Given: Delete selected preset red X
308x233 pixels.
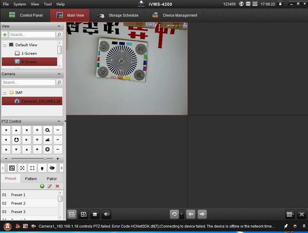Looking at the screenshot, I should coord(57,186).
